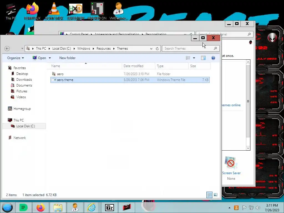Open 7-Zip from taskbar
This screenshot has height=213, width=284.
click(x=110, y=207)
